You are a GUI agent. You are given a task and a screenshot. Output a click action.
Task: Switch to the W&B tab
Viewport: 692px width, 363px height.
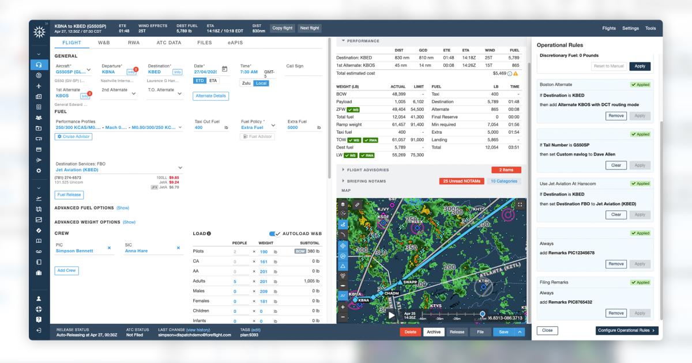(104, 43)
